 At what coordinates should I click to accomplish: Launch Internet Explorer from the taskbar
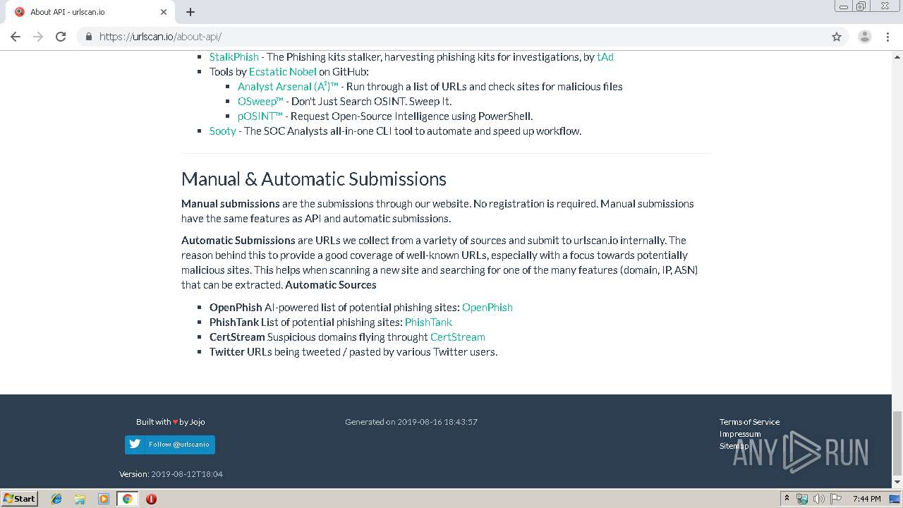pos(56,499)
